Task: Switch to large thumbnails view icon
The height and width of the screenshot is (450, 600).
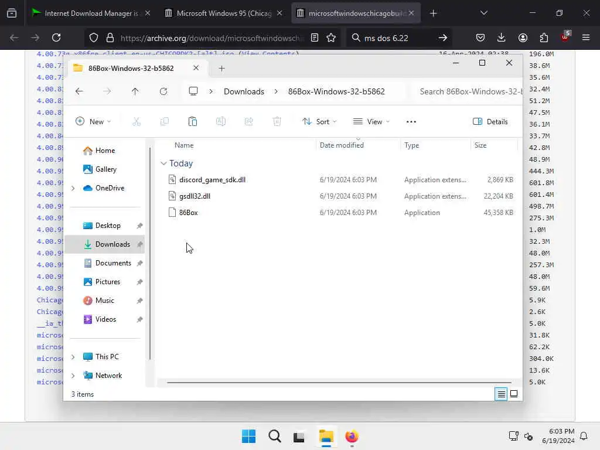Action: 514,394
